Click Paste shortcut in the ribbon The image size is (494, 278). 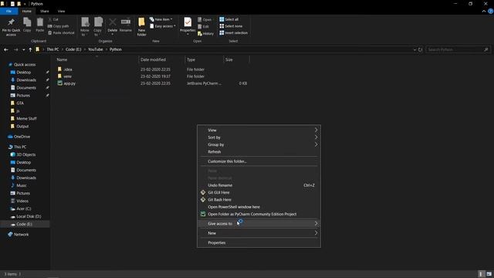pyautogui.click(x=61, y=32)
